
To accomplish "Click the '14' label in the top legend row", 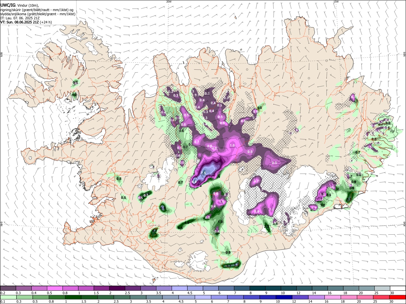I will point(314,293).
